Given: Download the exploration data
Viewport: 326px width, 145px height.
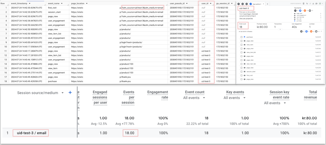Looking at the screenshot, I should click(313, 4).
